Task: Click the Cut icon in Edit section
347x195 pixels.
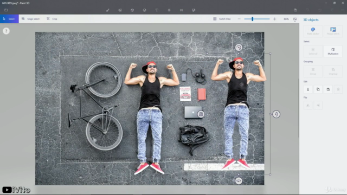Action: coord(308,89)
